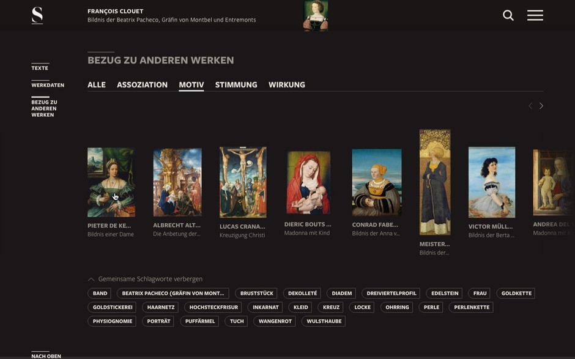The image size is (575, 359).
Task: Select the ASSOZIATION tab
Action: pyautogui.click(x=143, y=85)
